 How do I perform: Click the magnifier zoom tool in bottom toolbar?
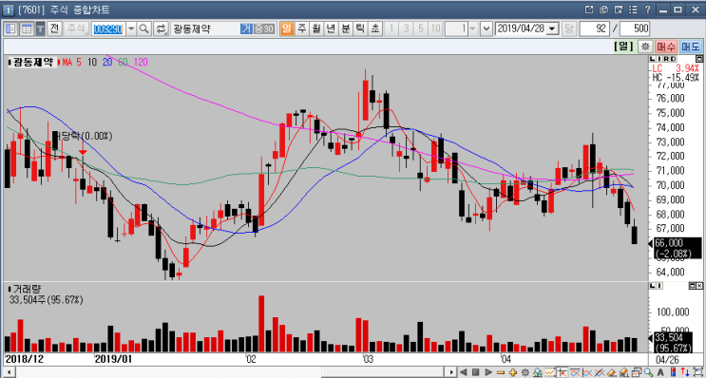pyautogui.click(x=649, y=372)
